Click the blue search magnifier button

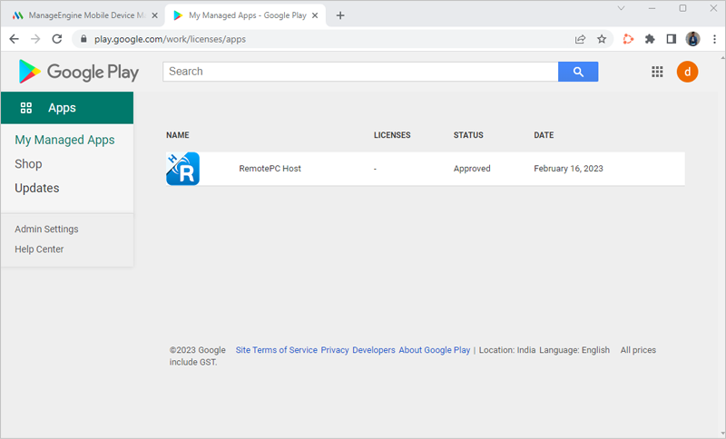[577, 72]
